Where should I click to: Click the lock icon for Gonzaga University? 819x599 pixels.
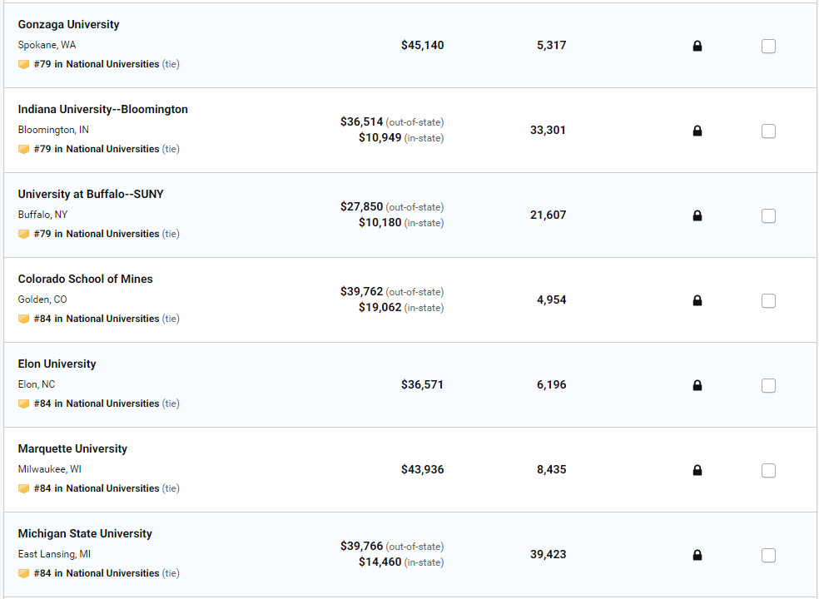click(697, 46)
